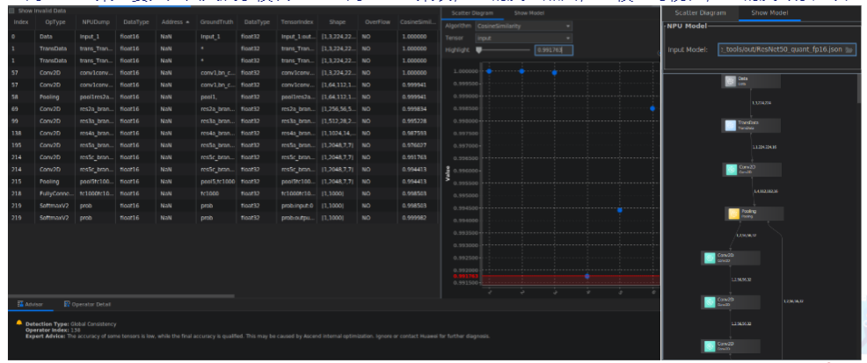Click the Conv2D node icon directly below TransData
The width and height of the screenshot is (867, 363).
point(733,170)
